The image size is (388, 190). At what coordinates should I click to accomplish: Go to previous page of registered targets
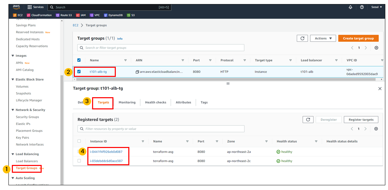(x=352, y=129)
